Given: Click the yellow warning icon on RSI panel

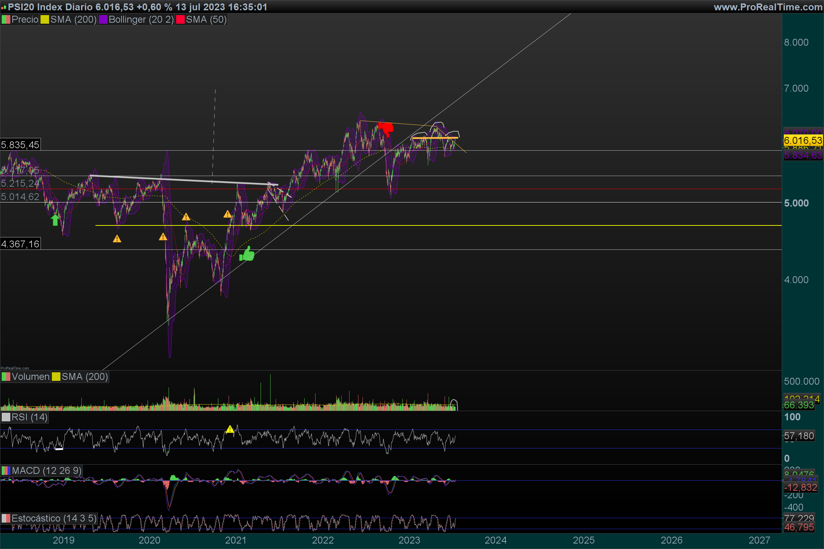Looking at the screenshot, I should click(230, 429).
